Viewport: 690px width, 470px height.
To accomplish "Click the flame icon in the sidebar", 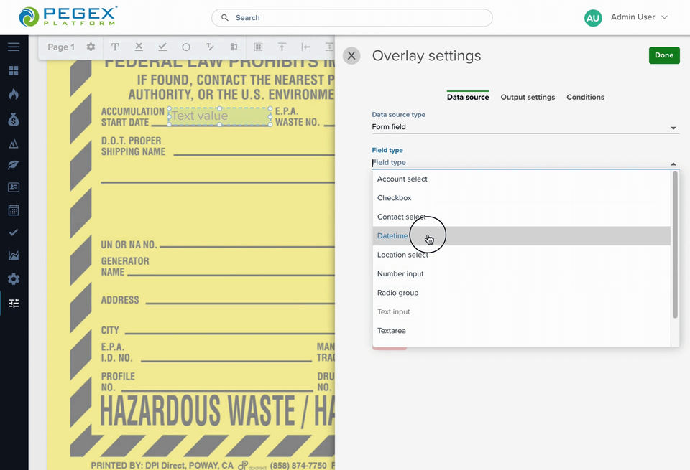I will coord(14,94).
